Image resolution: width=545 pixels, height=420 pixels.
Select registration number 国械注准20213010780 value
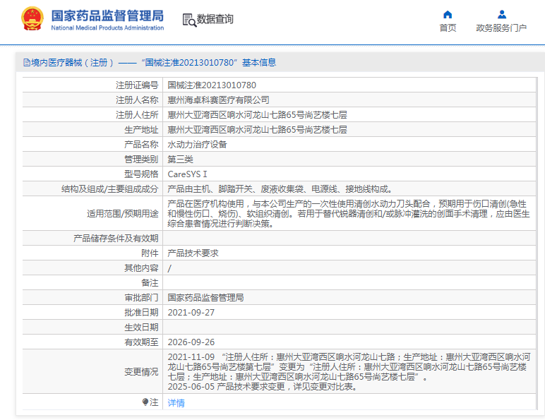pos(212,85)
